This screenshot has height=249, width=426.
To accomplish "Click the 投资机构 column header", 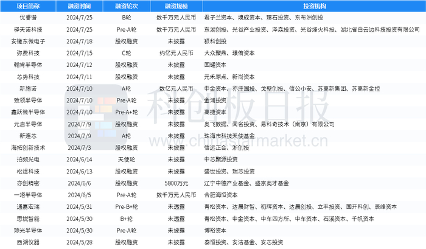I will click(315, 6).
